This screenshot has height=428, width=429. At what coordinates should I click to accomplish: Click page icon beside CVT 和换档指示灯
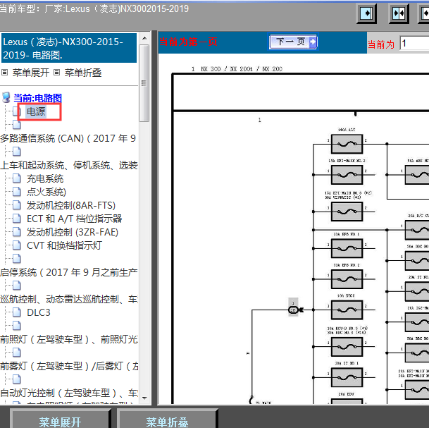click(16, 245)
